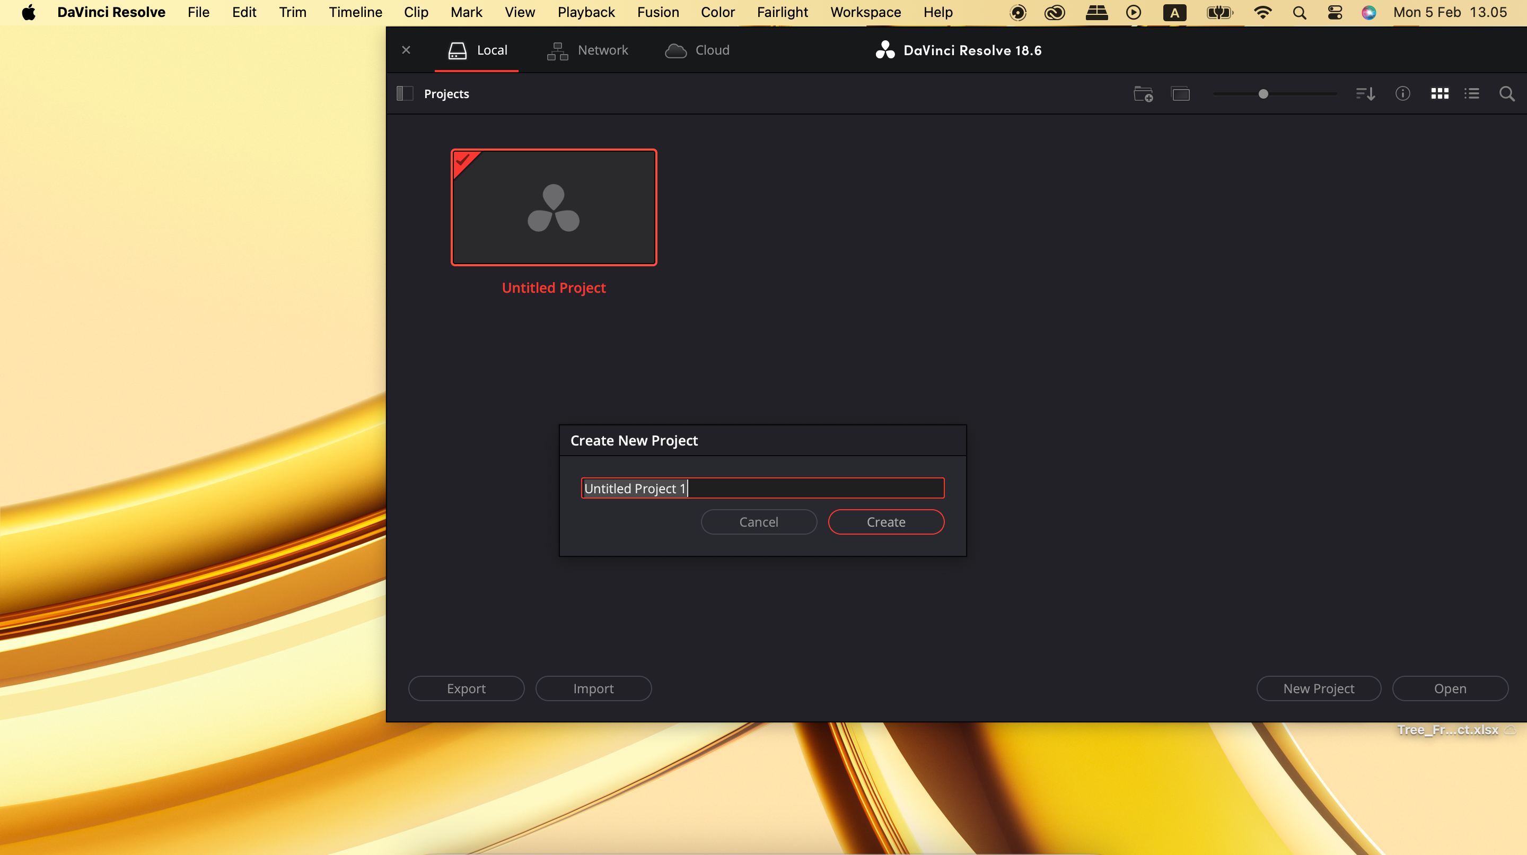
Task: Adjust the thumbnail size slider
Action: pyautogui.click(x=1263, y=93)
